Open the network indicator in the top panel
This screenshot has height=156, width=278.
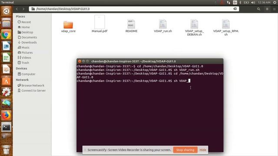pyautogui.click(x=228, y=3)
